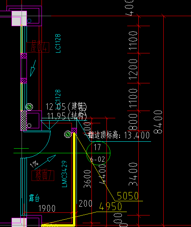Viewport: 191px width, 227px height.
Task: Click the 12.05(建筑) elevation text
Action: click(66, 106)
